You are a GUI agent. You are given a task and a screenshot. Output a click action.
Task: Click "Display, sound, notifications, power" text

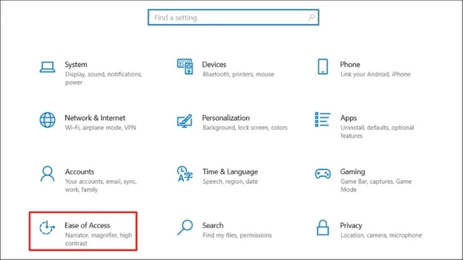[103, 78]
